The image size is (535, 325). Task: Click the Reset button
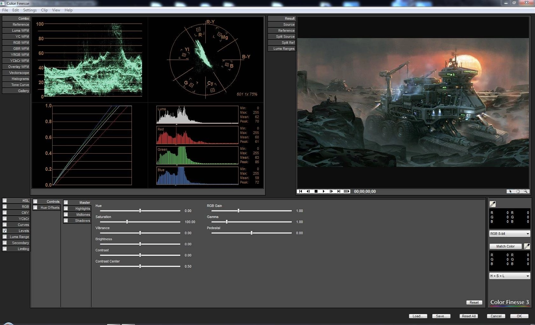(x=474, y=302)
